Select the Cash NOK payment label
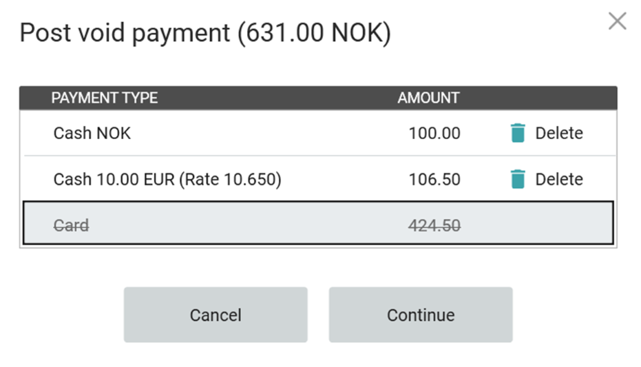The image size is (641, 367). [92, 133]
